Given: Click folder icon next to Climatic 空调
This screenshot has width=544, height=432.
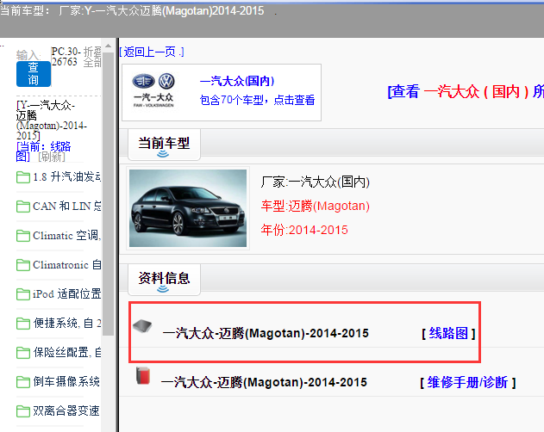Looking at the screenshot, I should coord(23,236).
